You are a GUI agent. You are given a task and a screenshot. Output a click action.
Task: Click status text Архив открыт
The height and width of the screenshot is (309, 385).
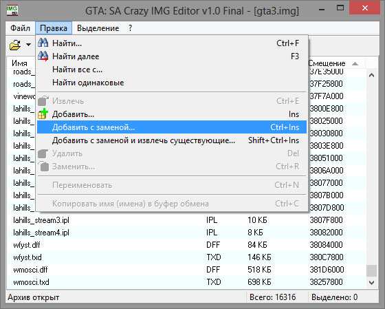34,297
